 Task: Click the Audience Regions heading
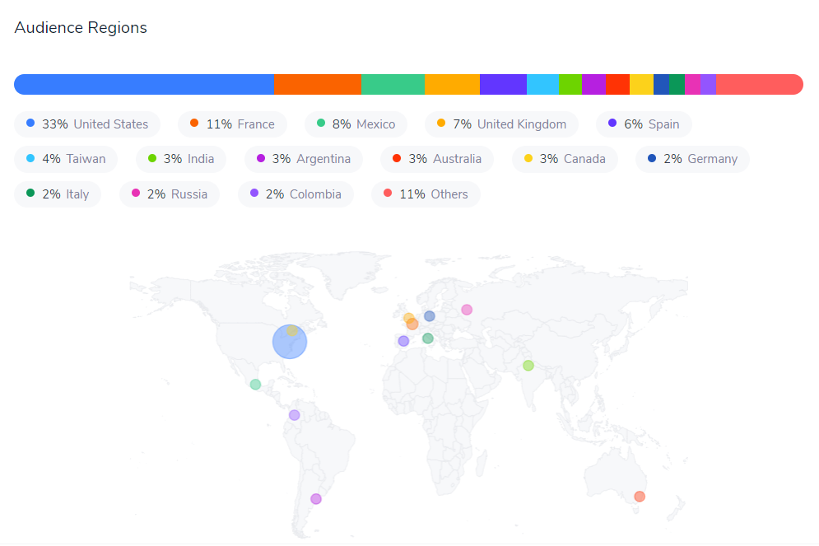tap(81, 28)
